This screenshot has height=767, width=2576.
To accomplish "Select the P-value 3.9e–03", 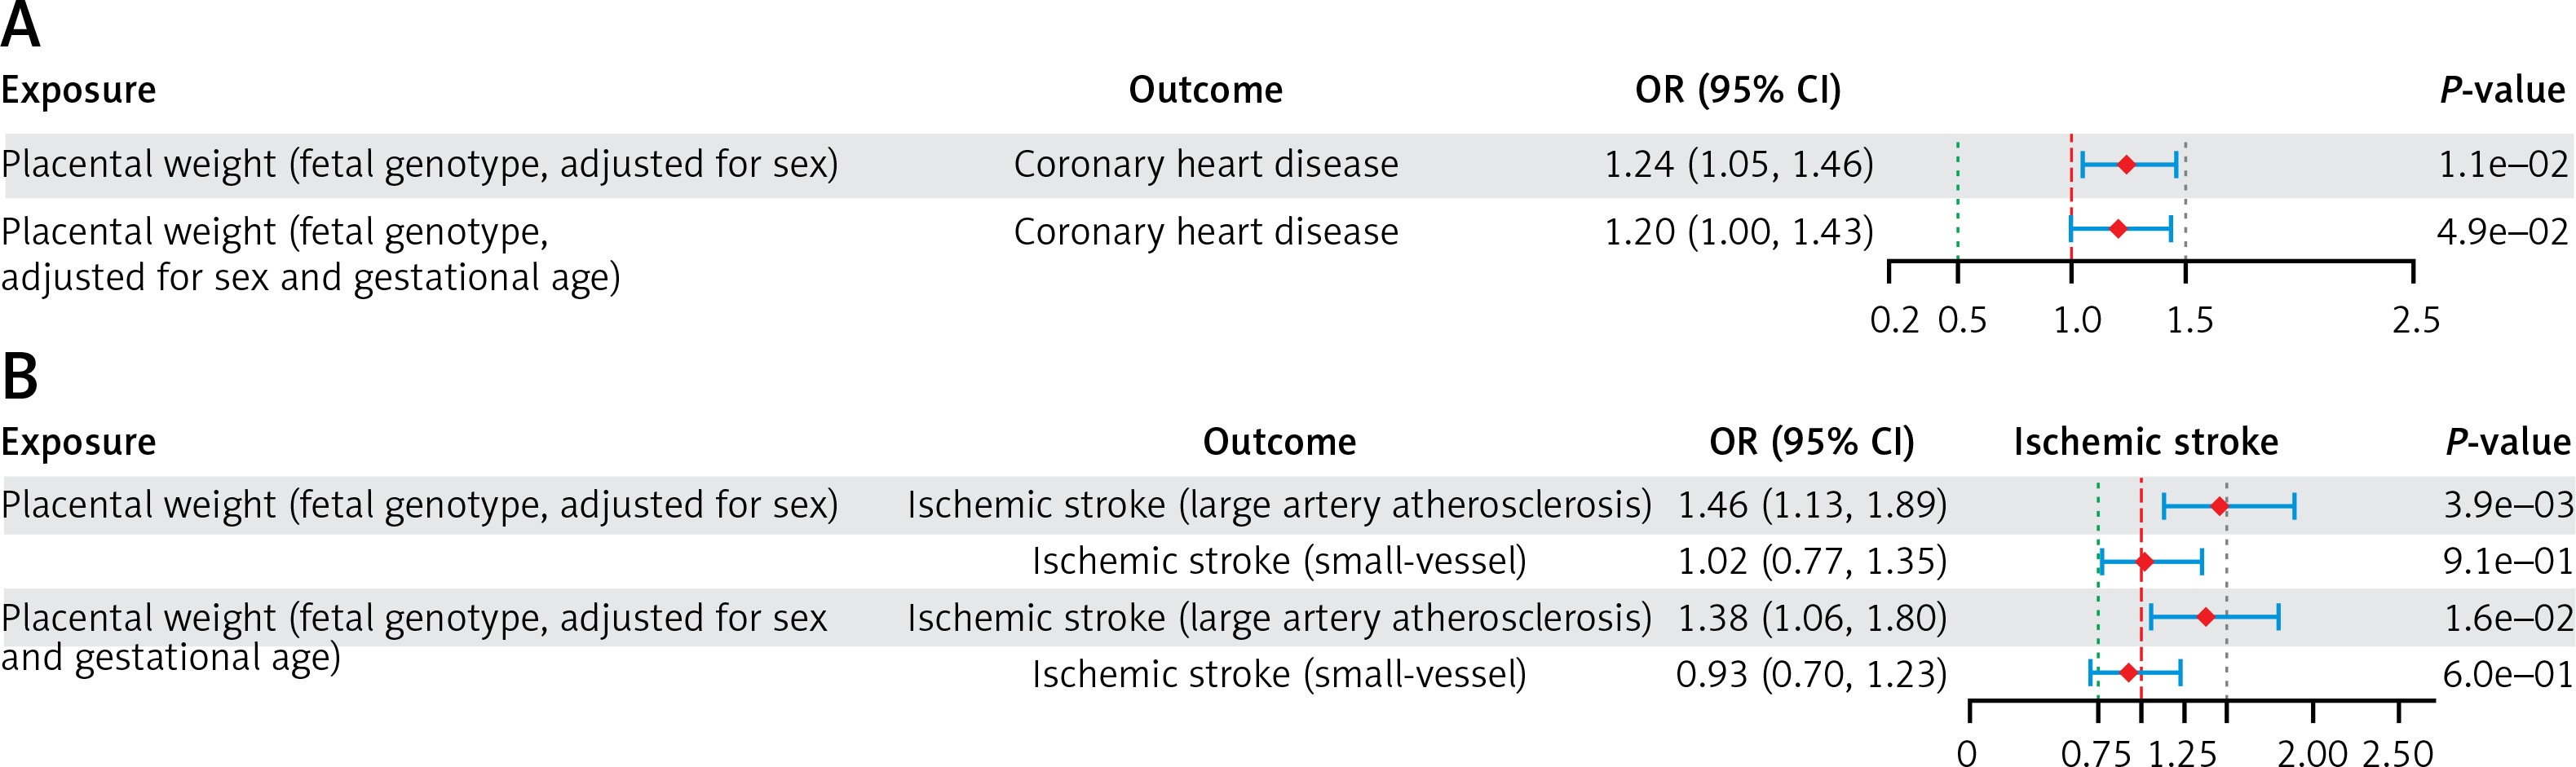I will point(2508,505).
